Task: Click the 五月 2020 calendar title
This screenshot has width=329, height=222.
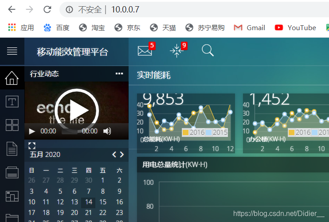Action: pos(45,155)
